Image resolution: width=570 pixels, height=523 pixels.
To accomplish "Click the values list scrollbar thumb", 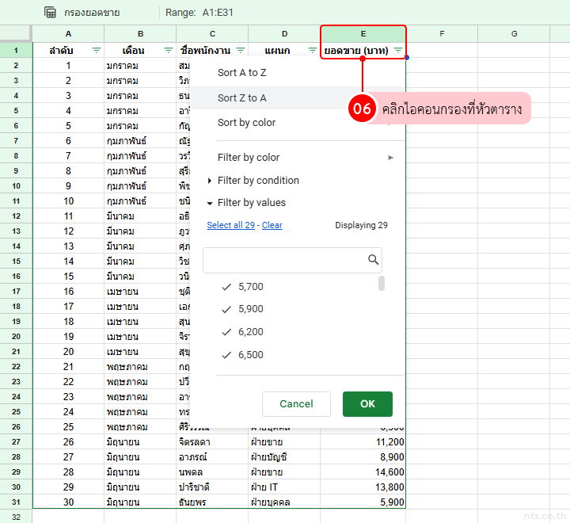I will coord(382,284).
